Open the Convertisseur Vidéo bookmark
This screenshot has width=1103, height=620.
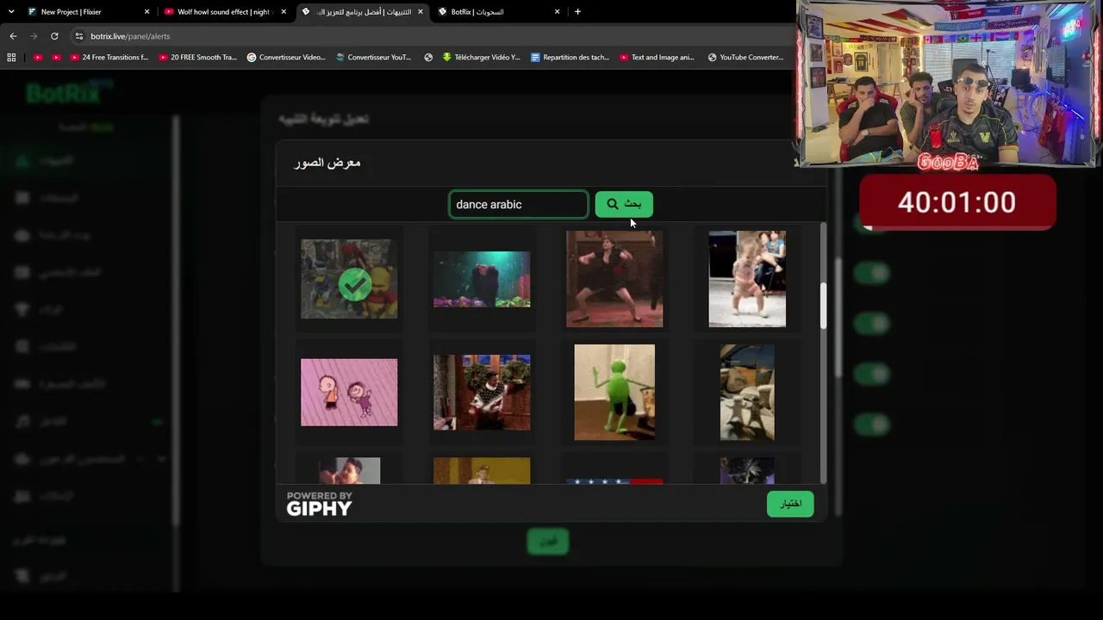click(x=286, y=58)
